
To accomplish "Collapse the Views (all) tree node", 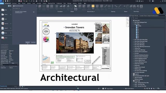I will (132, 21).
